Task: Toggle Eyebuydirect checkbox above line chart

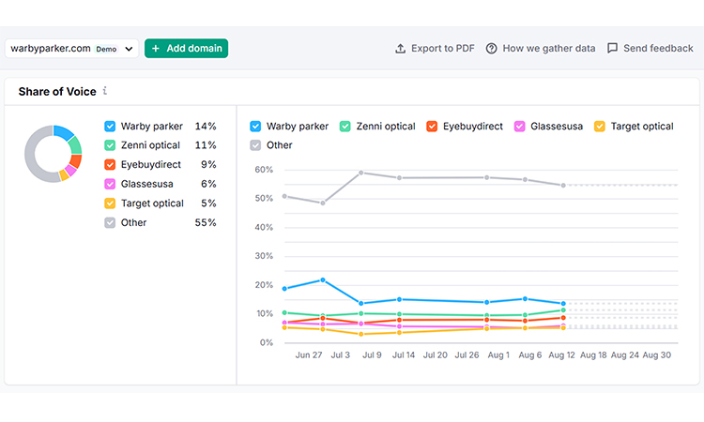Action: point(432,127)
